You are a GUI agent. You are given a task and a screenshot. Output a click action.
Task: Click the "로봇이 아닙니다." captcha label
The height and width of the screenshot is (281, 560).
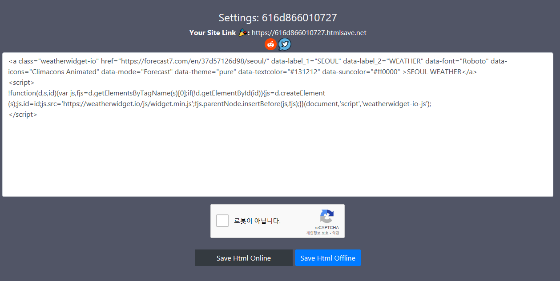tap(257, 221)
